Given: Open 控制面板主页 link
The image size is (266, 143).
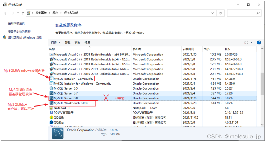Looking at the screenshot, I should [x=16, y=23].
